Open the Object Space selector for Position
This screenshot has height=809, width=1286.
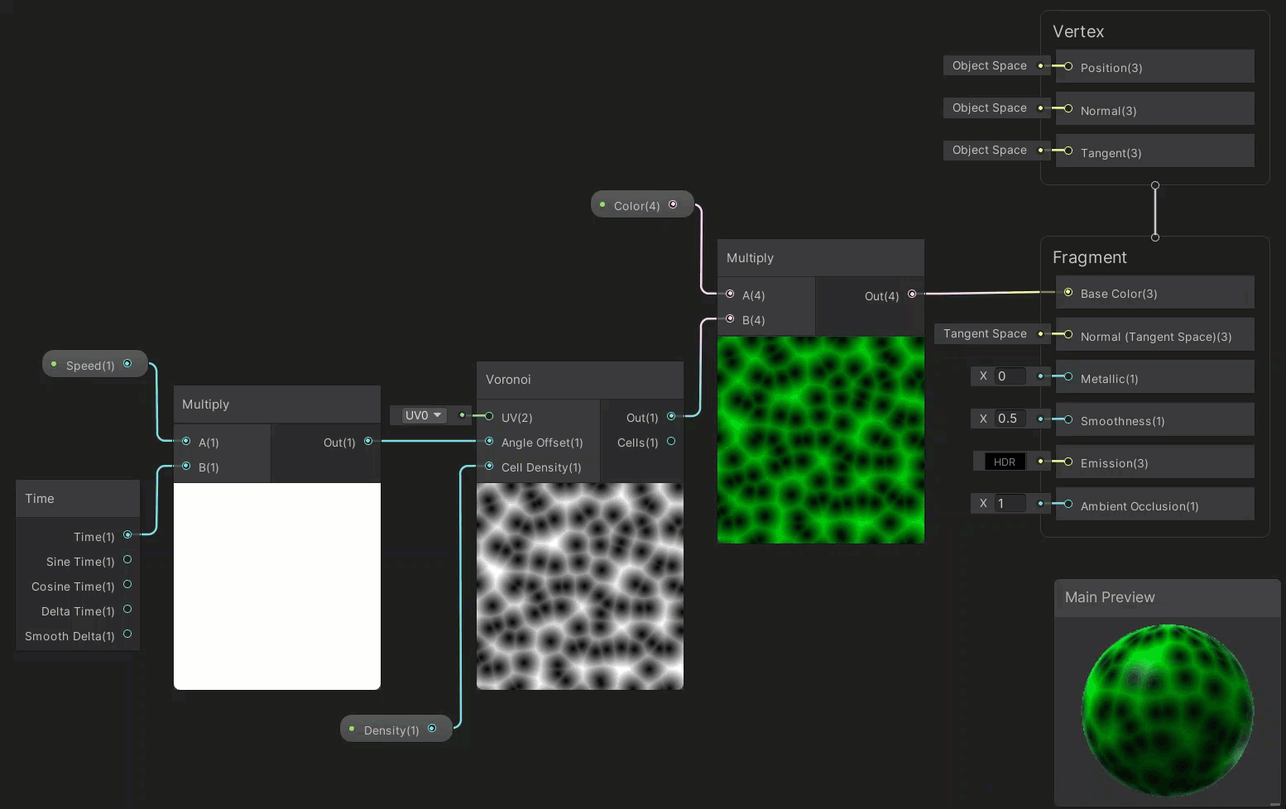pos(989,65)
